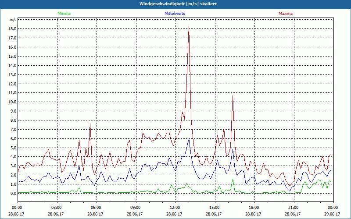Click the 'Windgeschwindigkeit [m/s] skaliert' title
This screenshot has height=219, width=351.
click(x=178, y=4)
